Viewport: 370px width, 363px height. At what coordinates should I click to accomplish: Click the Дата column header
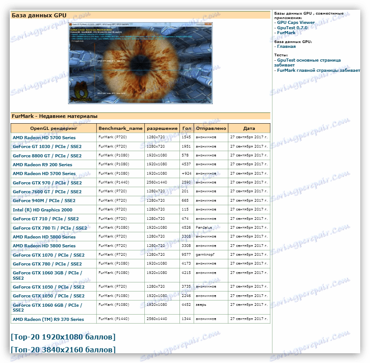pos(249,128)
